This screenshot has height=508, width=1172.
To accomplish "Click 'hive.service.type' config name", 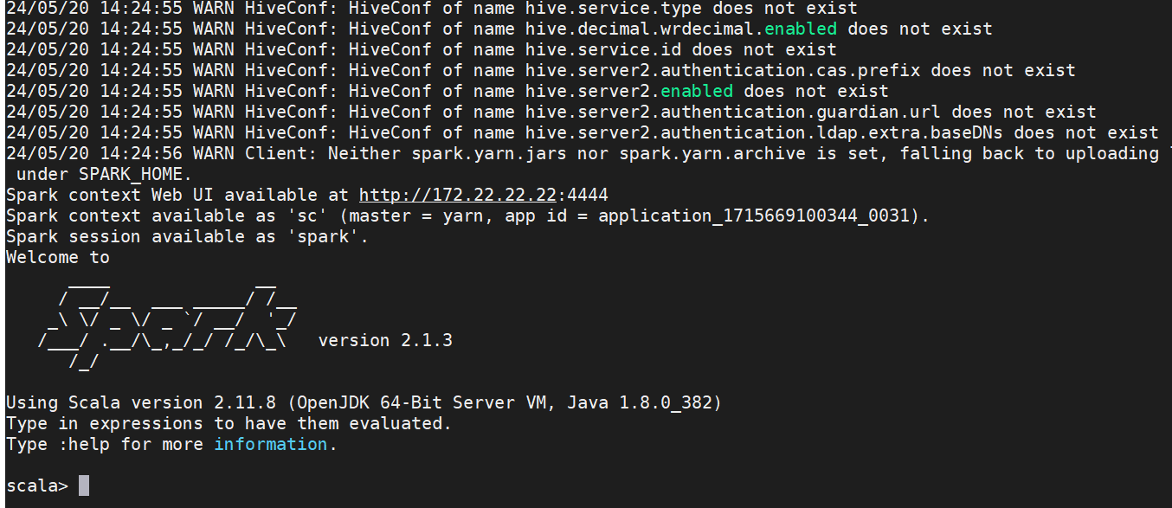I will (614, 8).
